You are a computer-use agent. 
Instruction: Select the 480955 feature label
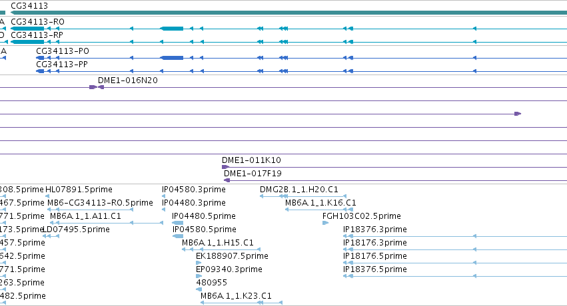coord(211,283)
